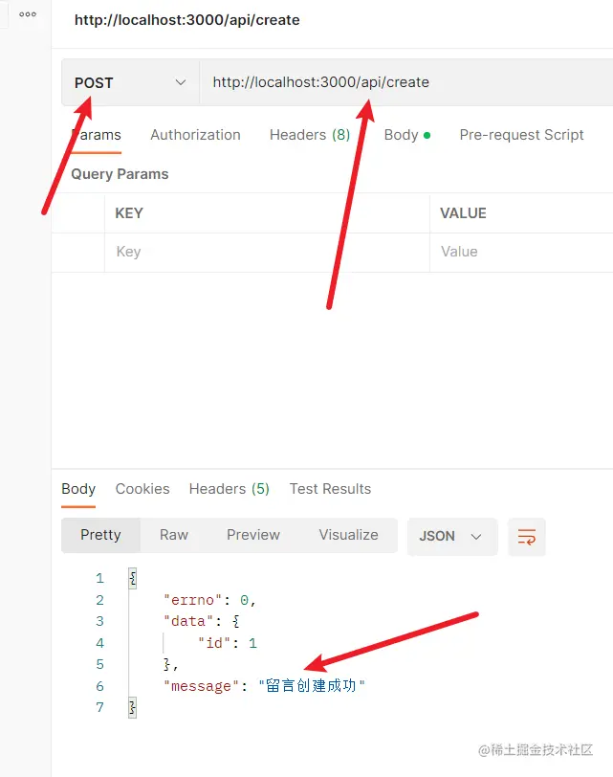
Task: Click the "id": 1 line
Action: pyautogui.click(x=228, y=643)
